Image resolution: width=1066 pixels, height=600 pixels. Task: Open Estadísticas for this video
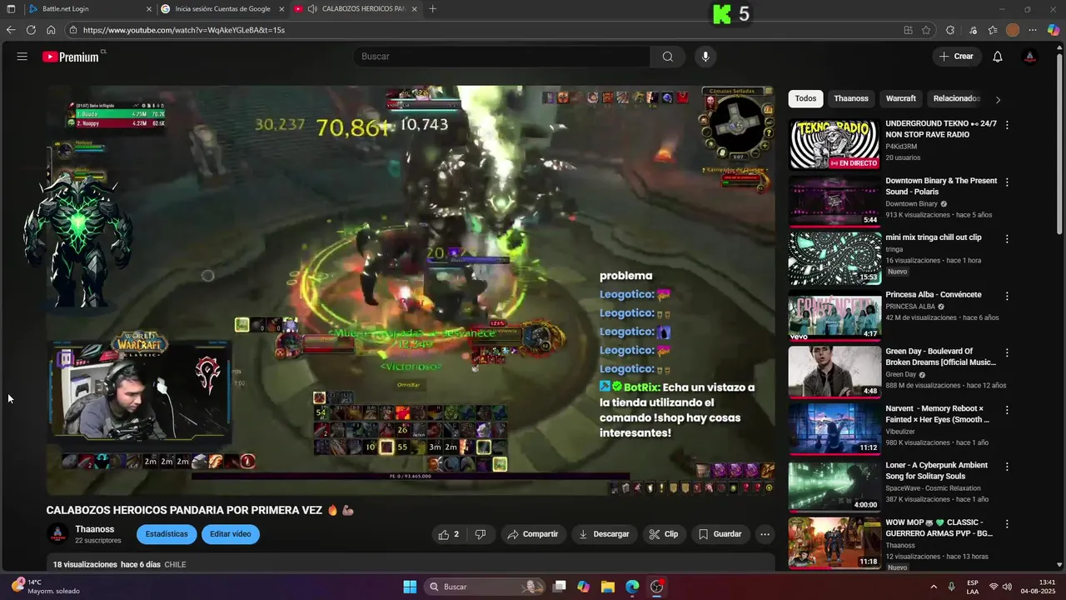(x=167, y=534)
